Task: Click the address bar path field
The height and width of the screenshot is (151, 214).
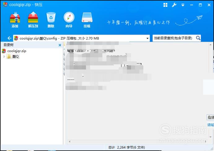Action: click(81, 38)
